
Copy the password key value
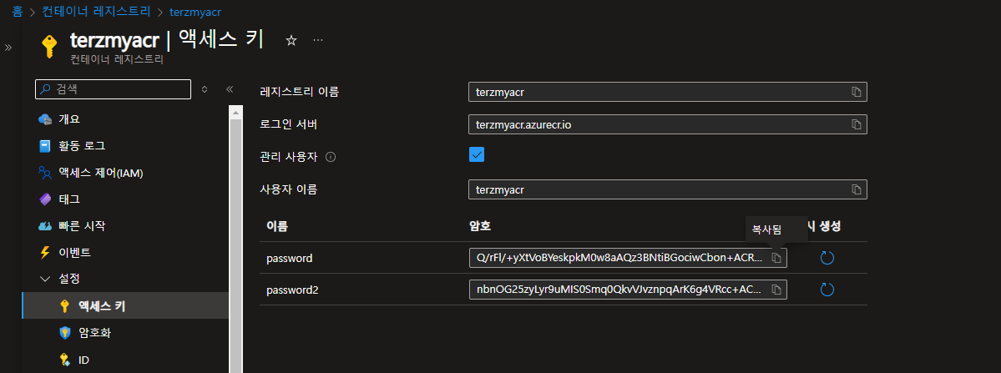[776, 258]
